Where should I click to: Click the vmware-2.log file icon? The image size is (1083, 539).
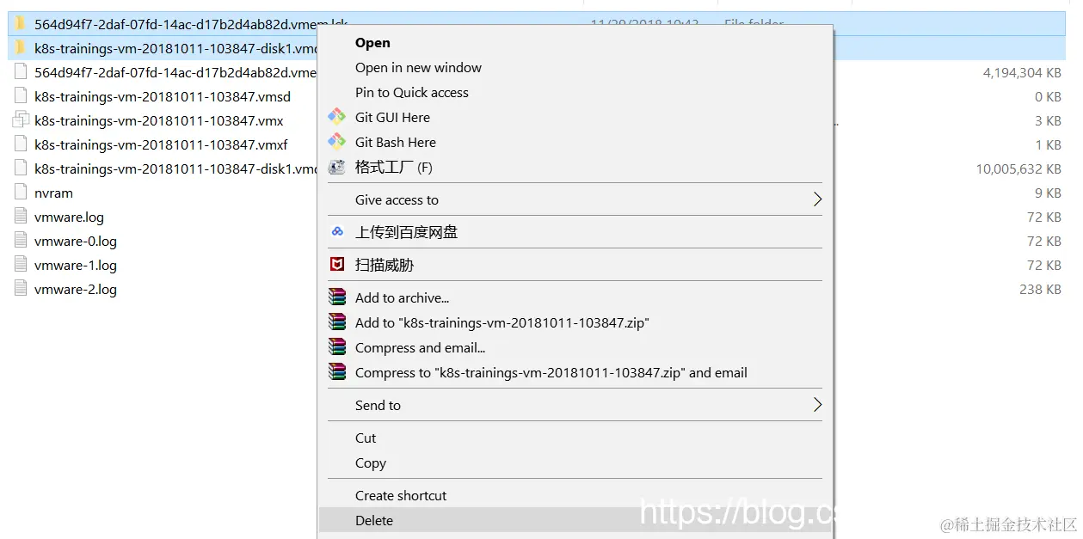click(x=21, y=289)
